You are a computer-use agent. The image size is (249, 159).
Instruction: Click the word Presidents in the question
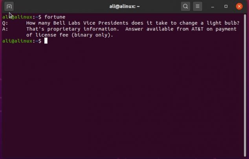[113, 23]
